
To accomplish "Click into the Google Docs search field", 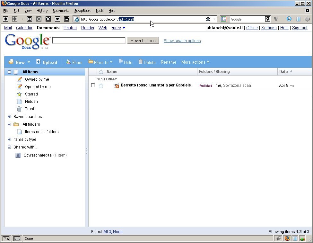I will pyautogui.click(x=89, y=40).
